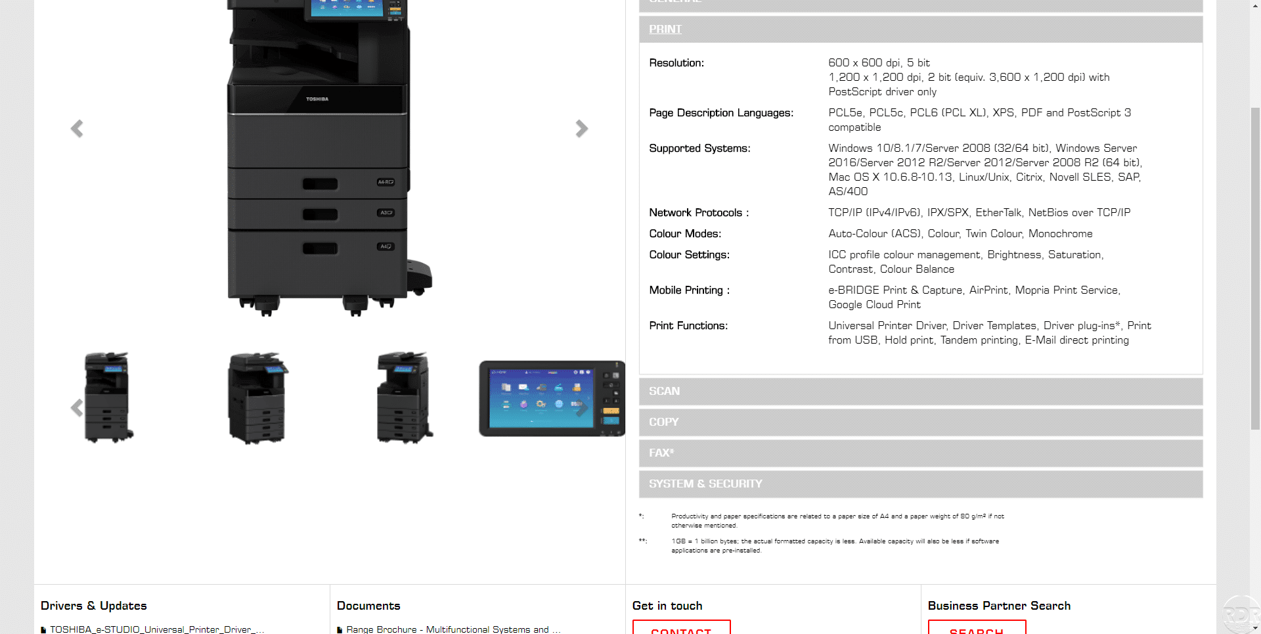Screen dimensions: 1261x634
Task: Click the file icon beside Universal Printer Driver
Action: click(x=43, y=630)
